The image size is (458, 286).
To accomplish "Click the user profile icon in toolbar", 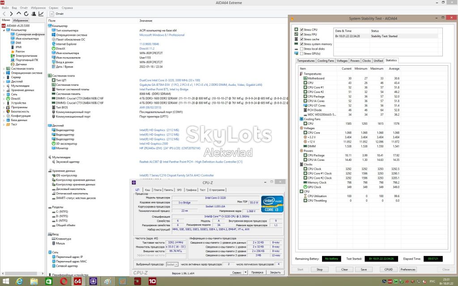I will (x=34, y=14).
